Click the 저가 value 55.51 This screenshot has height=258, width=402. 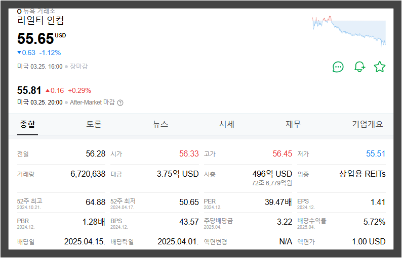coord(376,153)
